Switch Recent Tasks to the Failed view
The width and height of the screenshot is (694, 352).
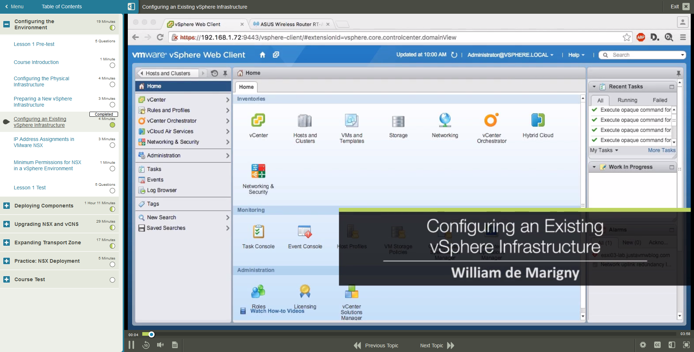660,100
